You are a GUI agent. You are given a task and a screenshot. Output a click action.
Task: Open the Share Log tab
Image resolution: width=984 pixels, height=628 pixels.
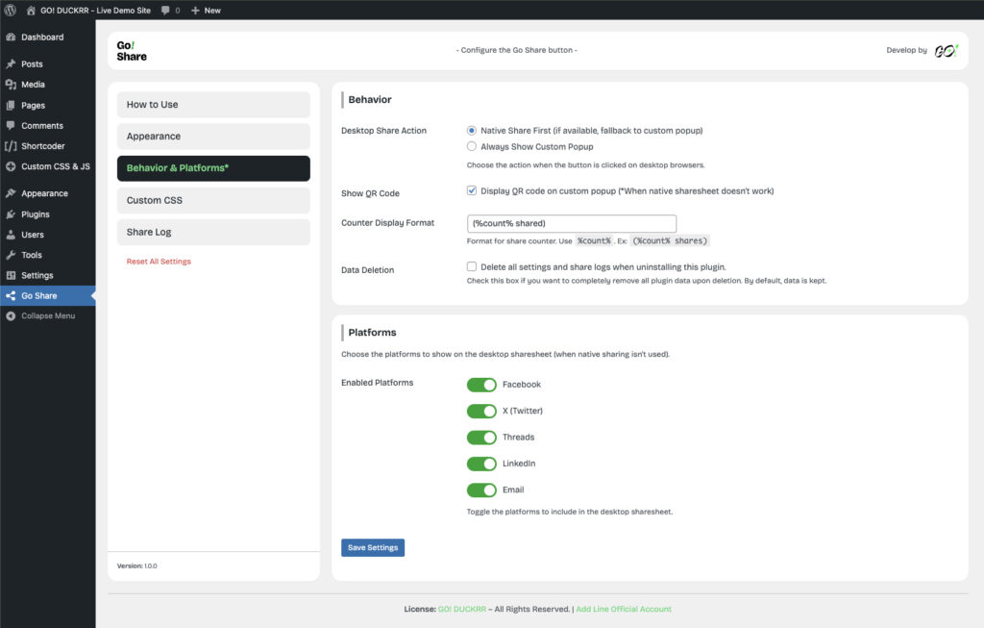[x=213, y=232]
